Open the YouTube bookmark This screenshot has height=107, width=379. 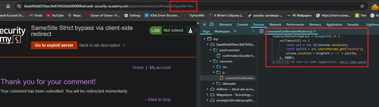click(55, 15)
